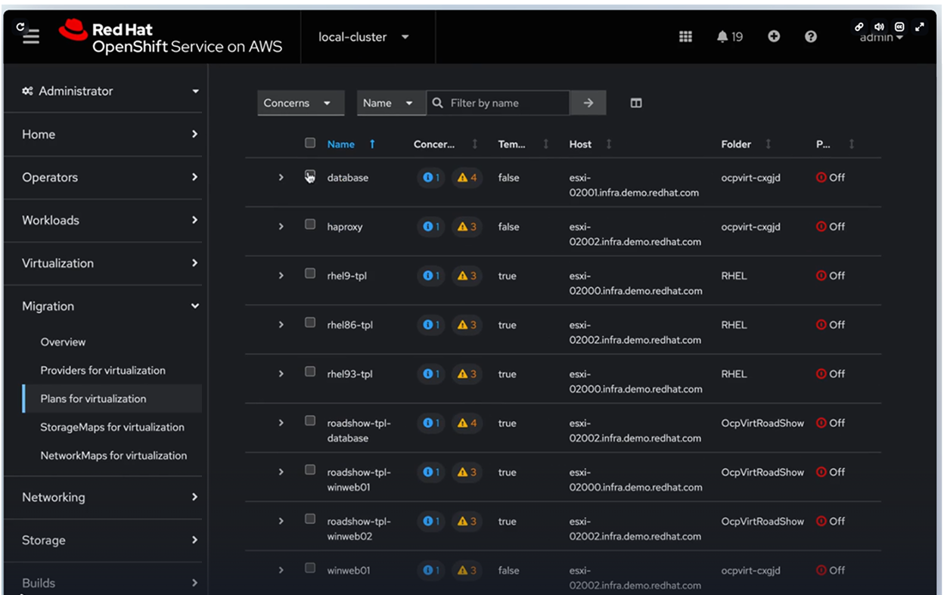The image size is (944, 595).
Task: Open notifications bell showing 19
Action: pos(729,36)
